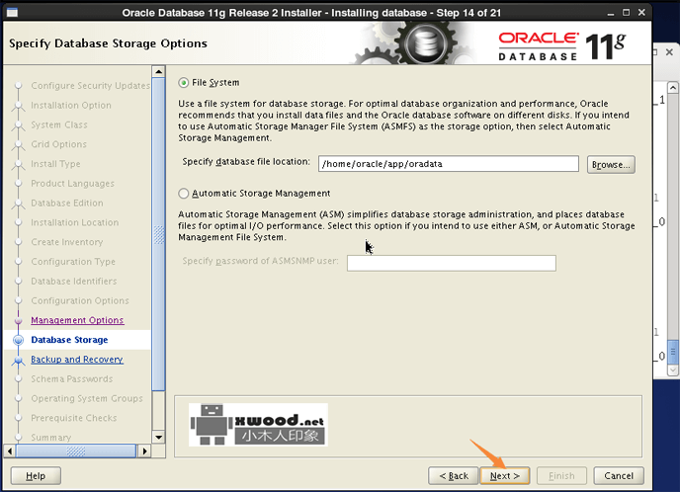680x492 pixels.
Task: Open the Management Options step link
Action: click(77, 320)
